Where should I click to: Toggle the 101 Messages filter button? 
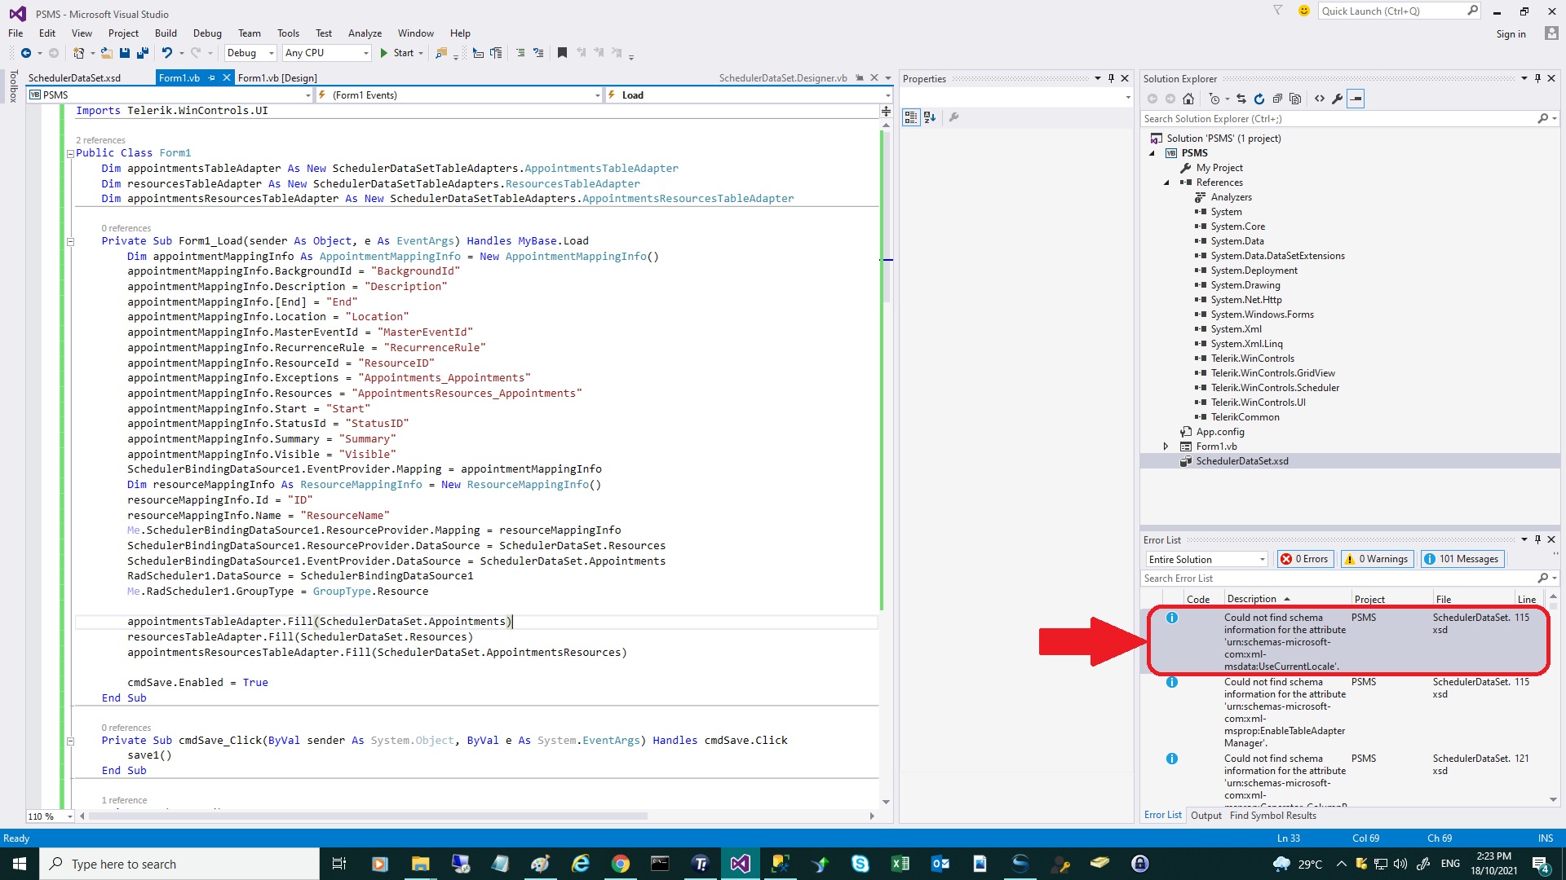[x=1462, y=559]
